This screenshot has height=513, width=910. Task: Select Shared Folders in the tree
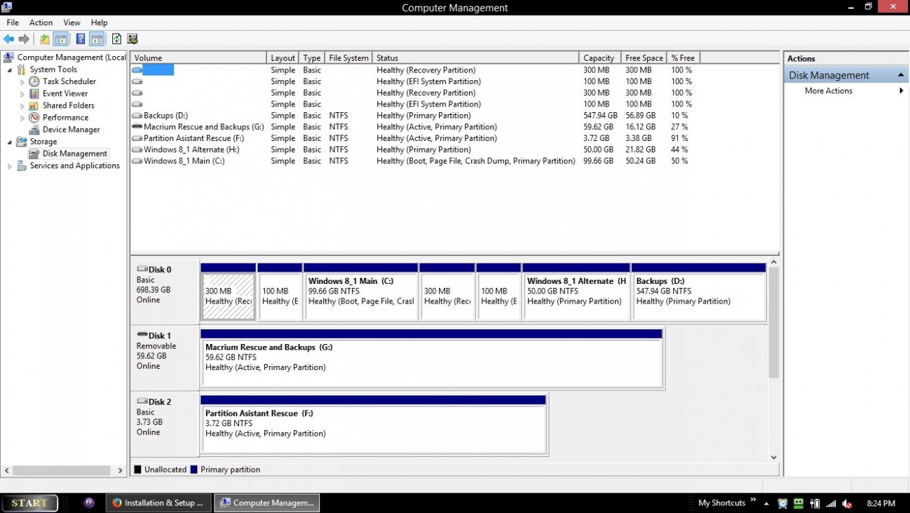click(x=68, y=105)
